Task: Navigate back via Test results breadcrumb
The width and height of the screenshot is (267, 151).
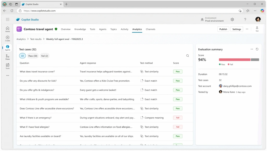Action: 36,39
